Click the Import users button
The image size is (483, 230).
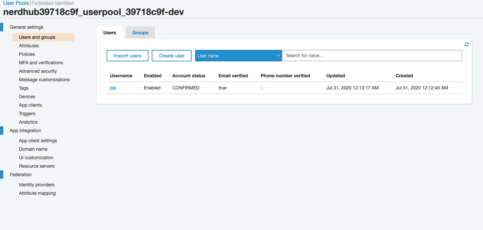(x=127, y=55)
